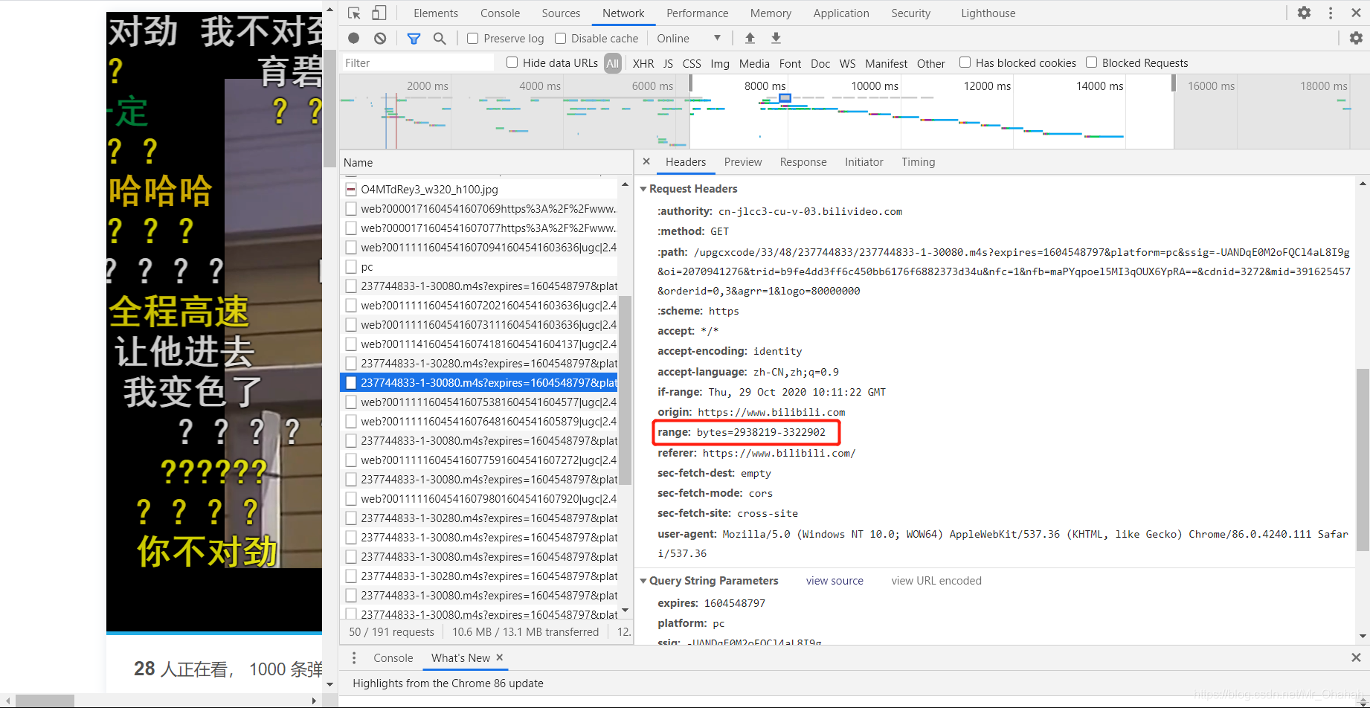The height and width of the screenshot is (708, 1370).
Task: Switch to the Elements panel
Action: click(436, 13)
